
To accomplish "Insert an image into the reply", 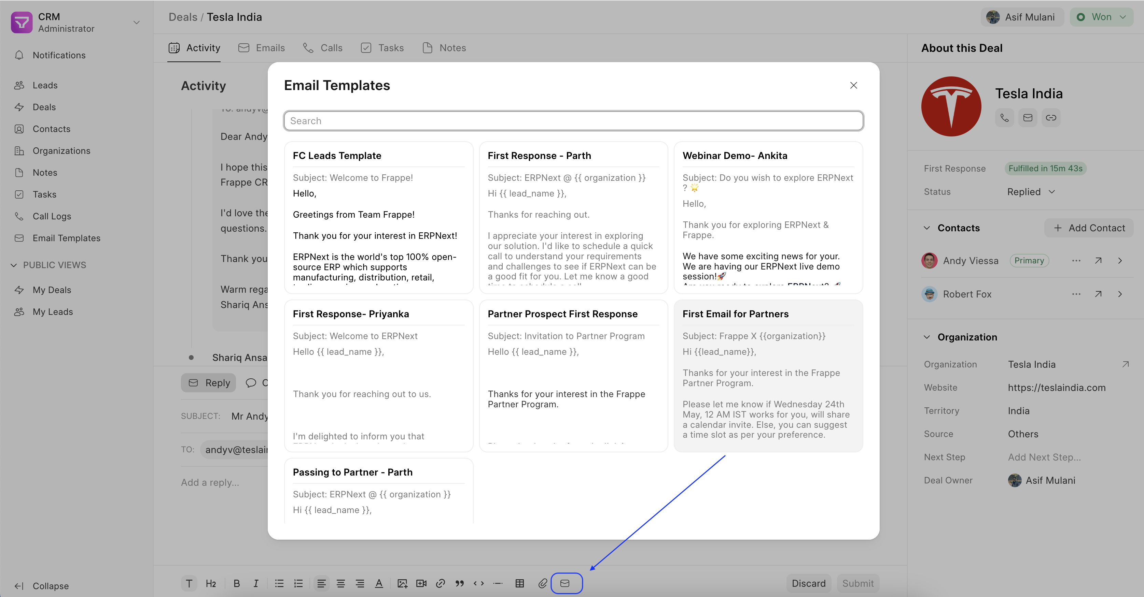I will 402,583.
